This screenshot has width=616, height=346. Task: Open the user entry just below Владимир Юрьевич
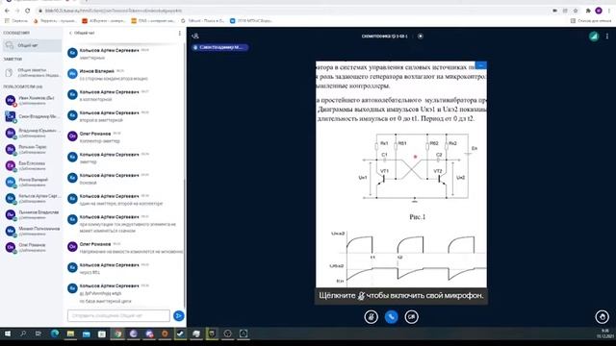[x=32, y=150]
